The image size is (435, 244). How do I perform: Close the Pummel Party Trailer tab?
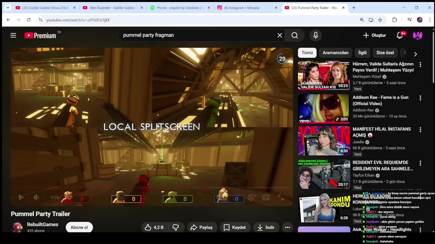pyautogui.click(x=343, y=7)
